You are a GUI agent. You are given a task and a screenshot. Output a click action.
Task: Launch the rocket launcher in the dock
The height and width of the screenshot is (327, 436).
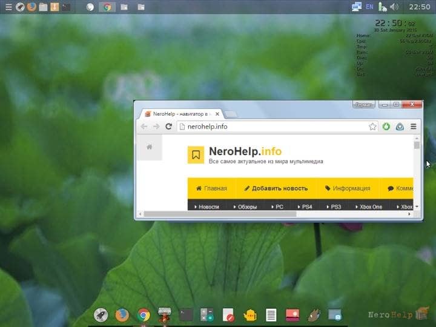click(101, 315)
